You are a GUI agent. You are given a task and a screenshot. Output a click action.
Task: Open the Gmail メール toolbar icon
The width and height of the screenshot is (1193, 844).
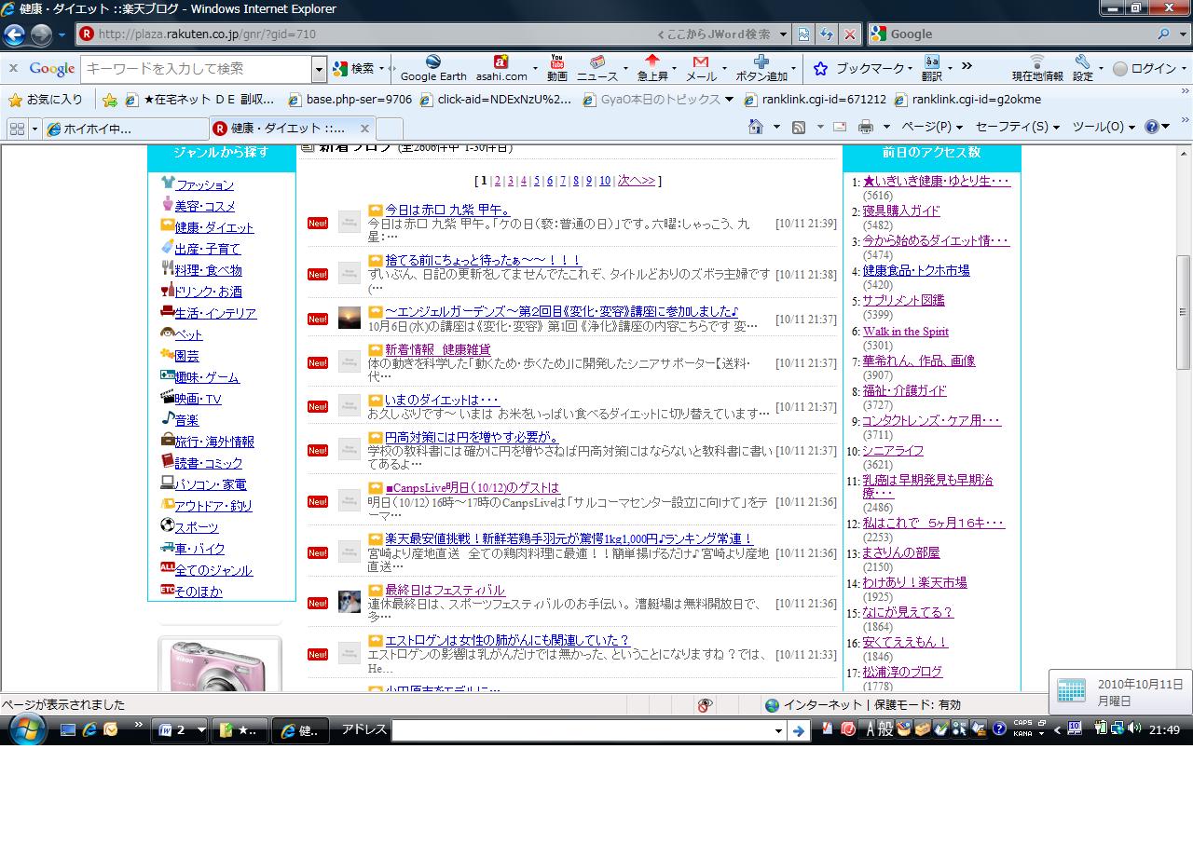pos(701,68)
